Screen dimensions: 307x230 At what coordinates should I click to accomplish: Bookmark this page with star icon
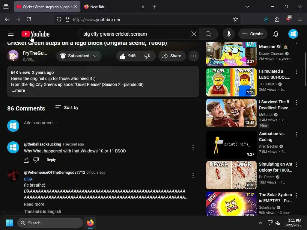pos(236,19)
